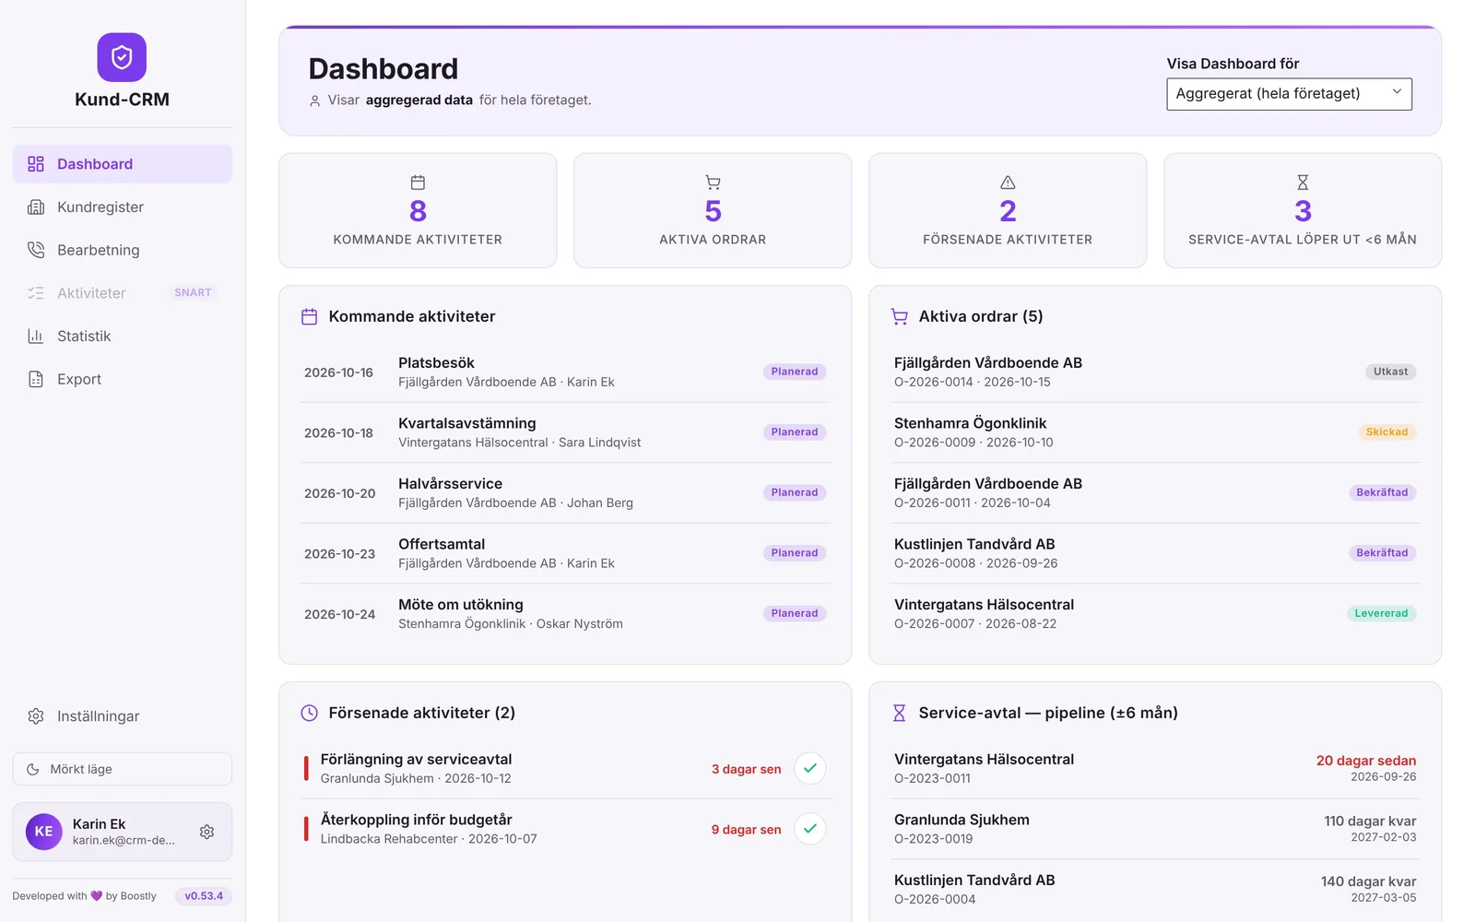Click the Statistik bar chart icon
1475x922 pixels.
[36, 337]
